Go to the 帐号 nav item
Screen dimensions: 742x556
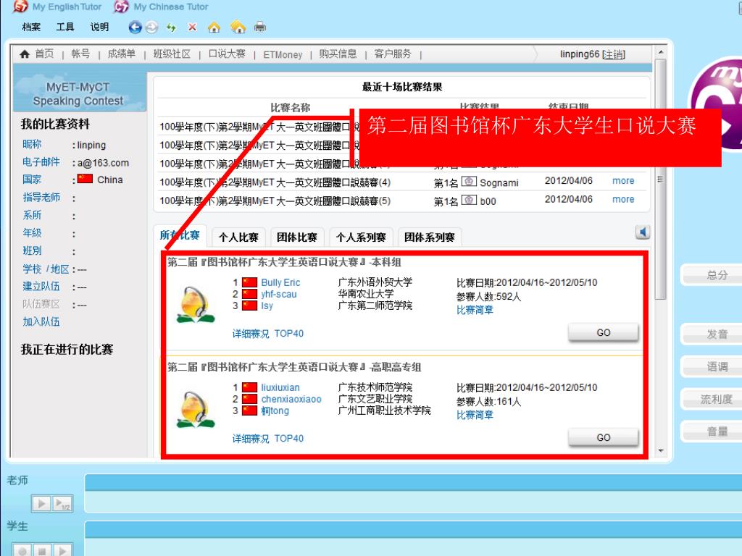click(x=80, y=54)
